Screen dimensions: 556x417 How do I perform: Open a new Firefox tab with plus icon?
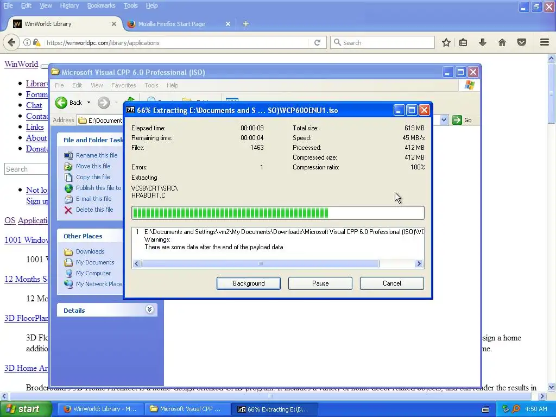[x=246, y=24]
